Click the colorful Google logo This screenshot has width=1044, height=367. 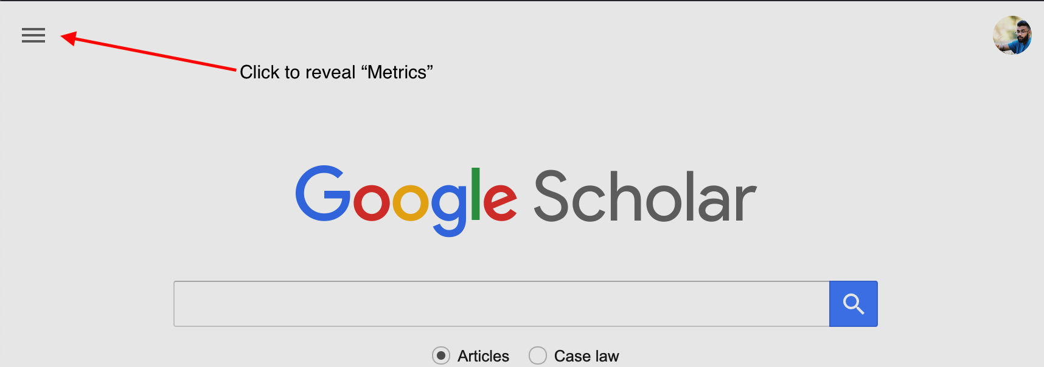[x=406, y=199]
